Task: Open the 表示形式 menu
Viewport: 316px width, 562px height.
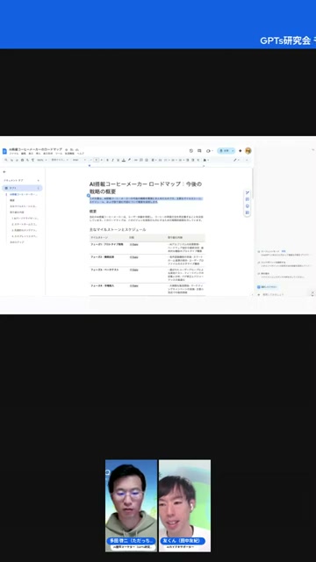Action: click(x=48, y=154)
